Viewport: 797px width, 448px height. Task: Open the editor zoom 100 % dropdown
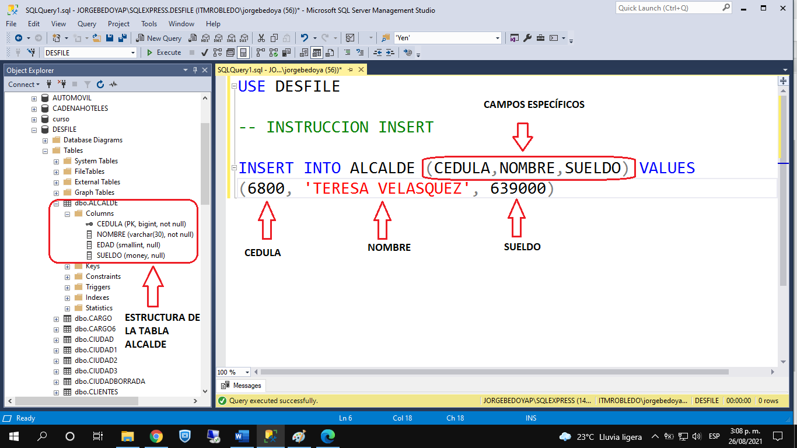[247, 372]
